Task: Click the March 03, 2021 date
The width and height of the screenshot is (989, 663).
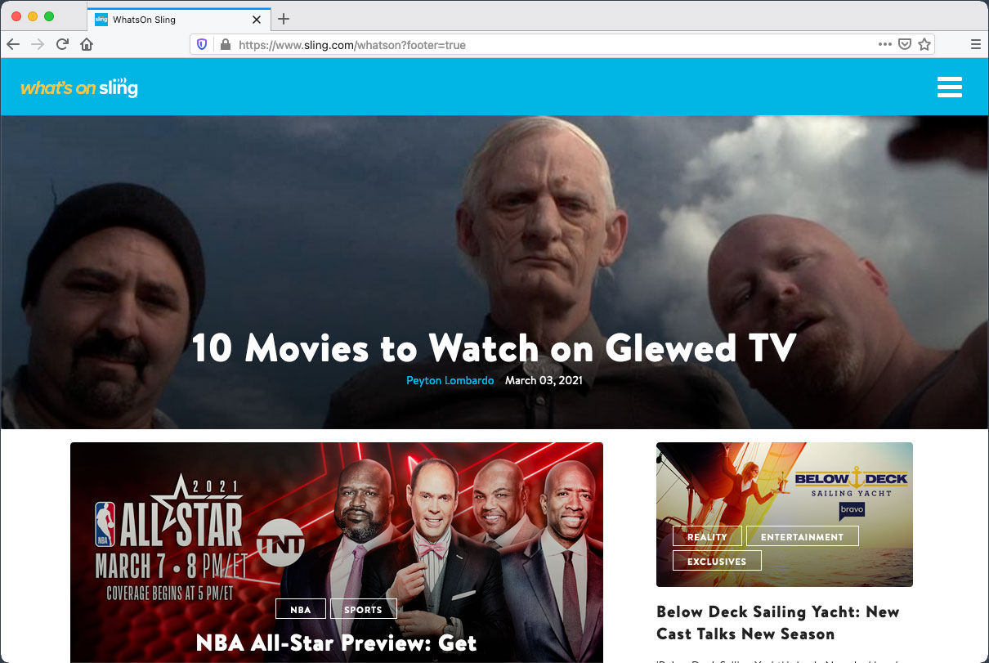Action: tap(544, 381)
